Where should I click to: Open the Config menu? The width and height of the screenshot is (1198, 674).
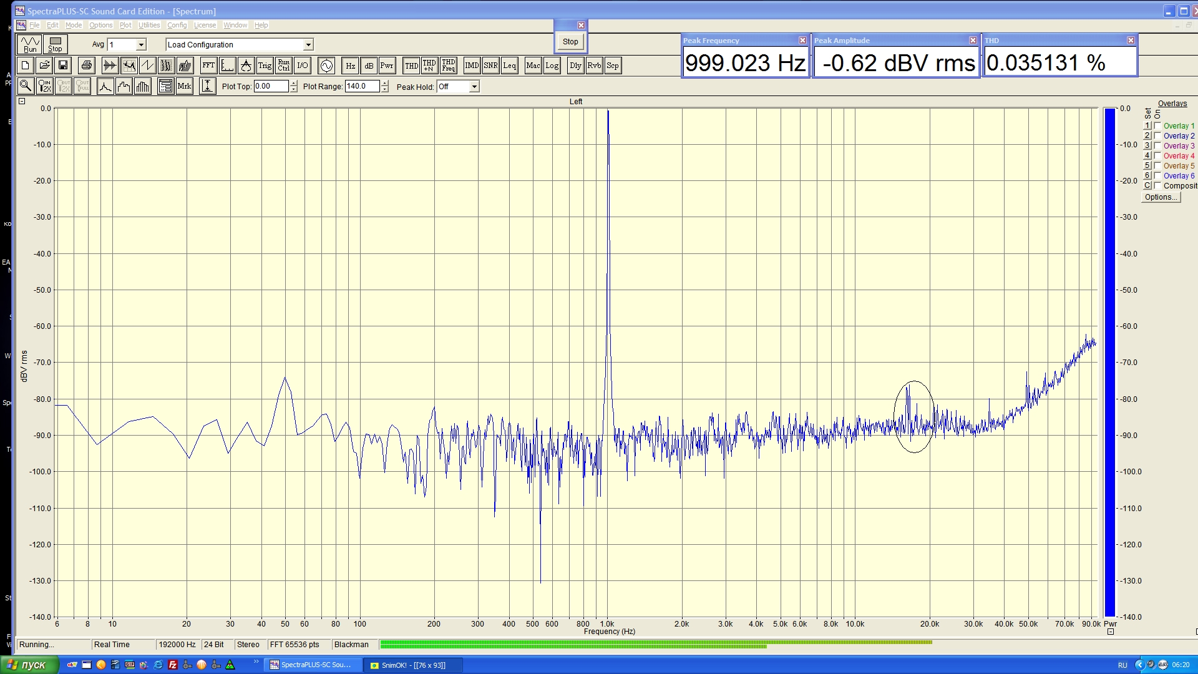click(x=177, y=25)
